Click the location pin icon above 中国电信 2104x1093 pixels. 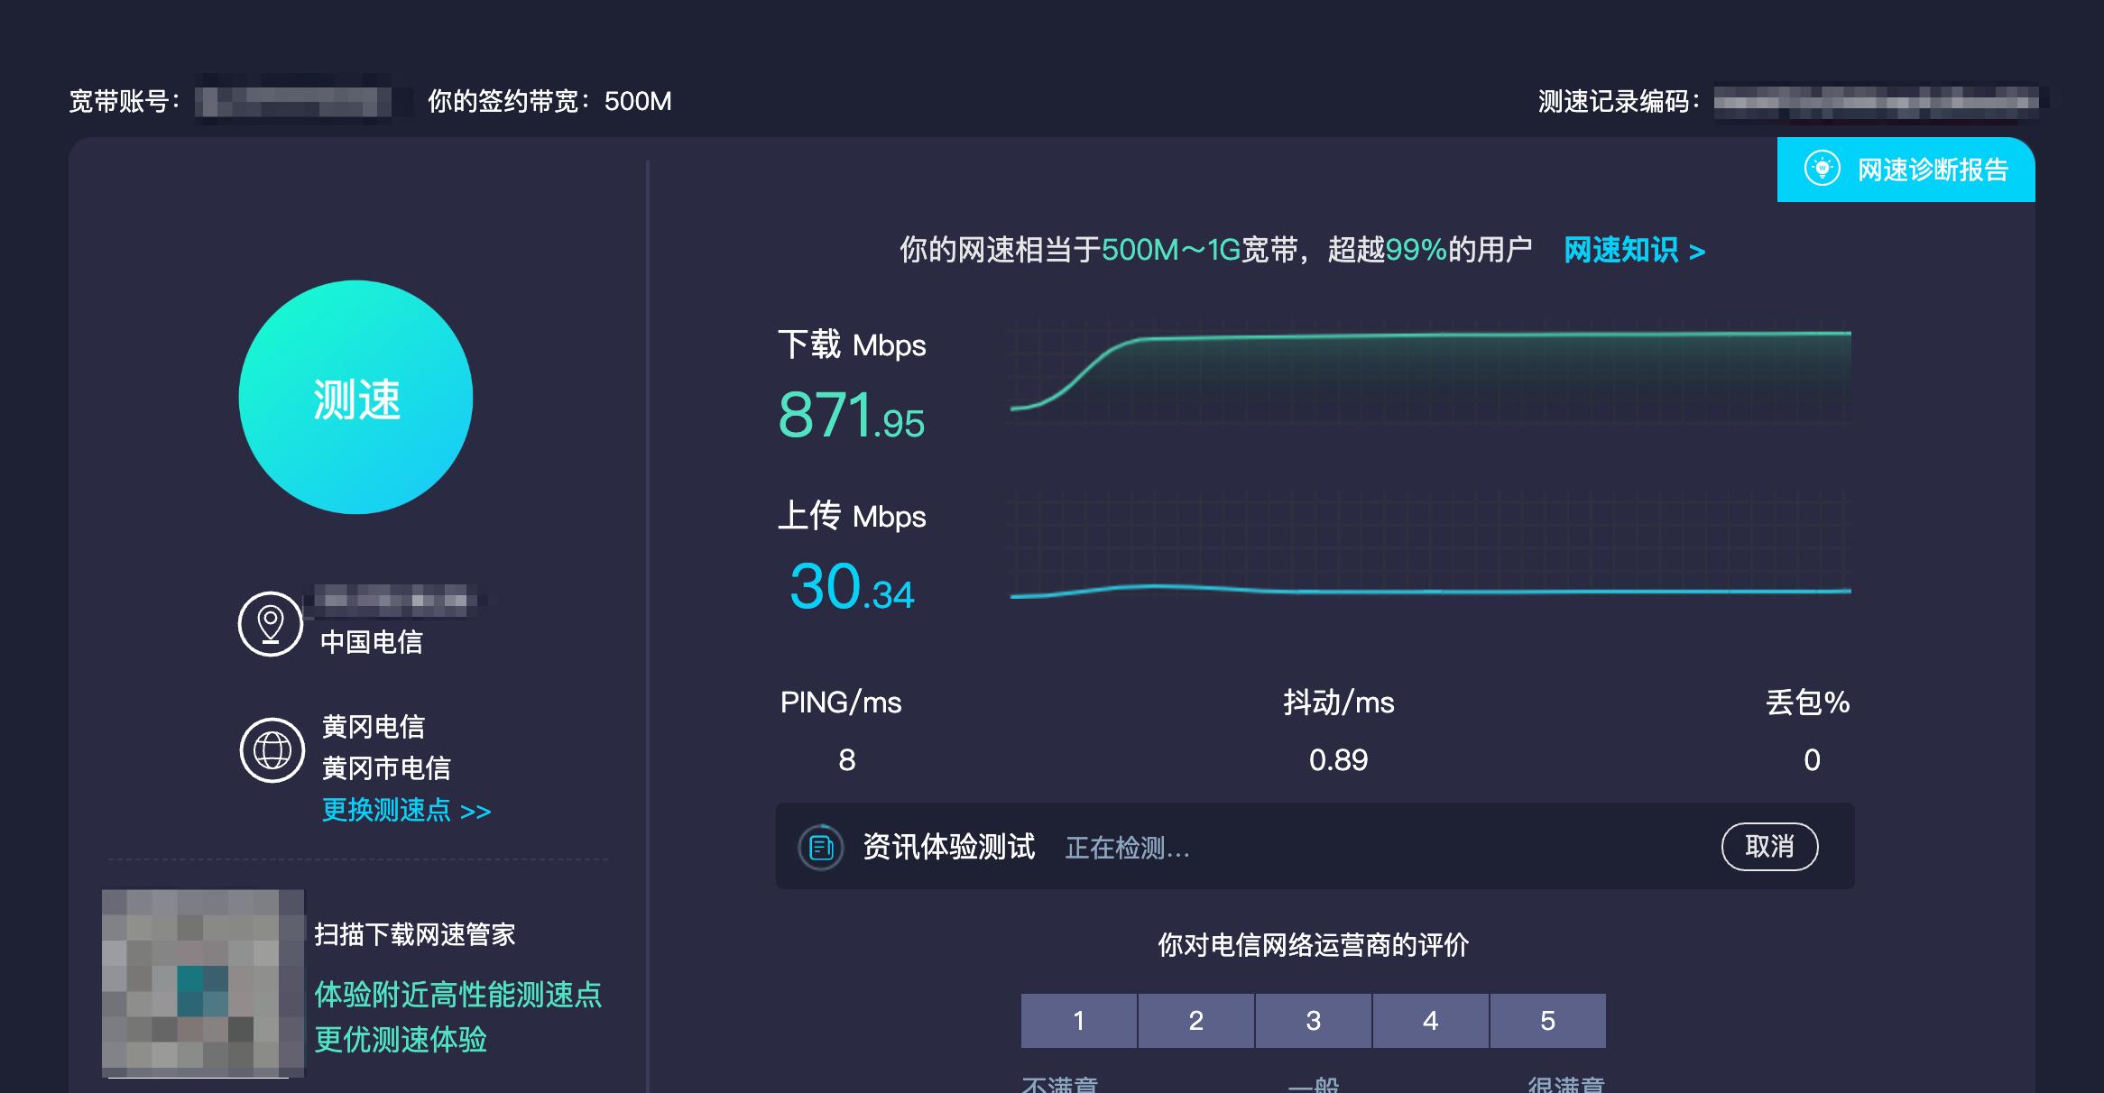coord(270,622)
